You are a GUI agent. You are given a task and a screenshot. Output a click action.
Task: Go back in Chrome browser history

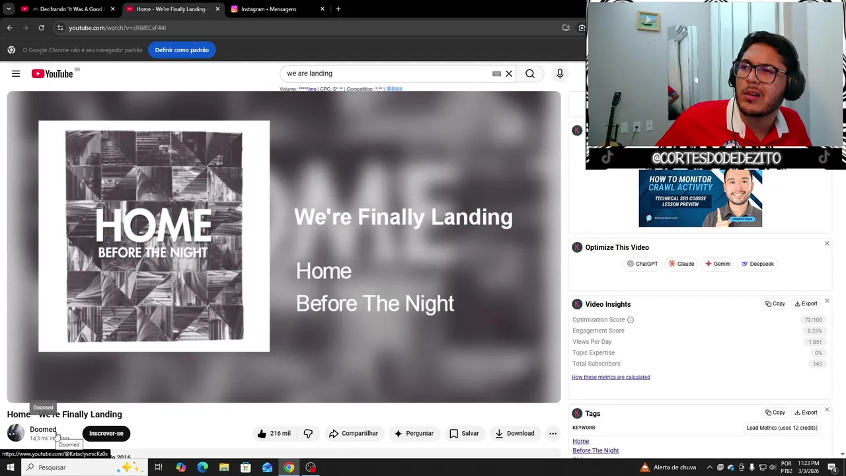9,28
